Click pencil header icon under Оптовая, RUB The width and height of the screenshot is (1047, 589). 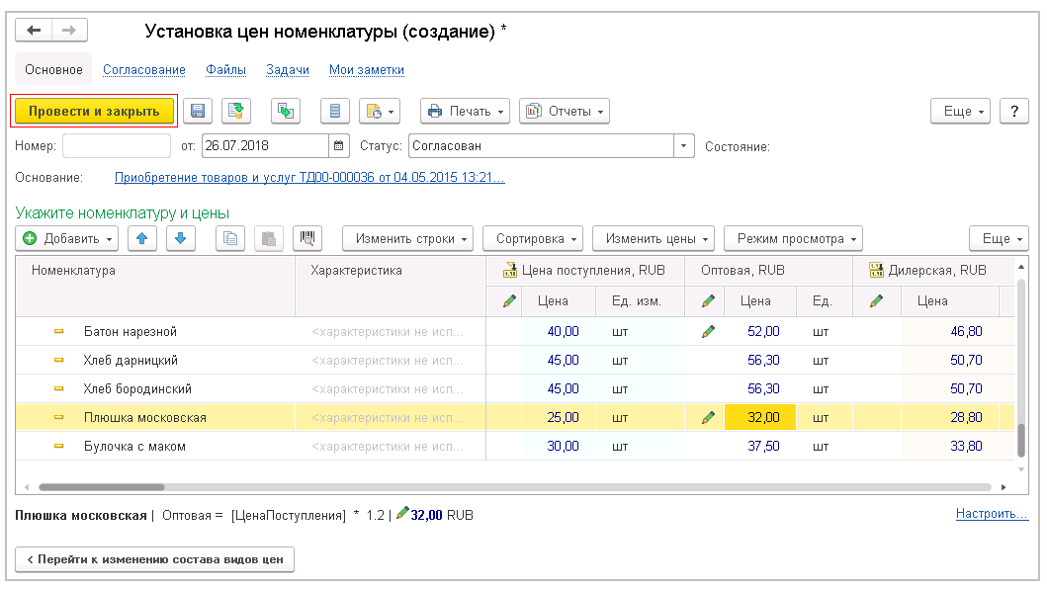709,301
